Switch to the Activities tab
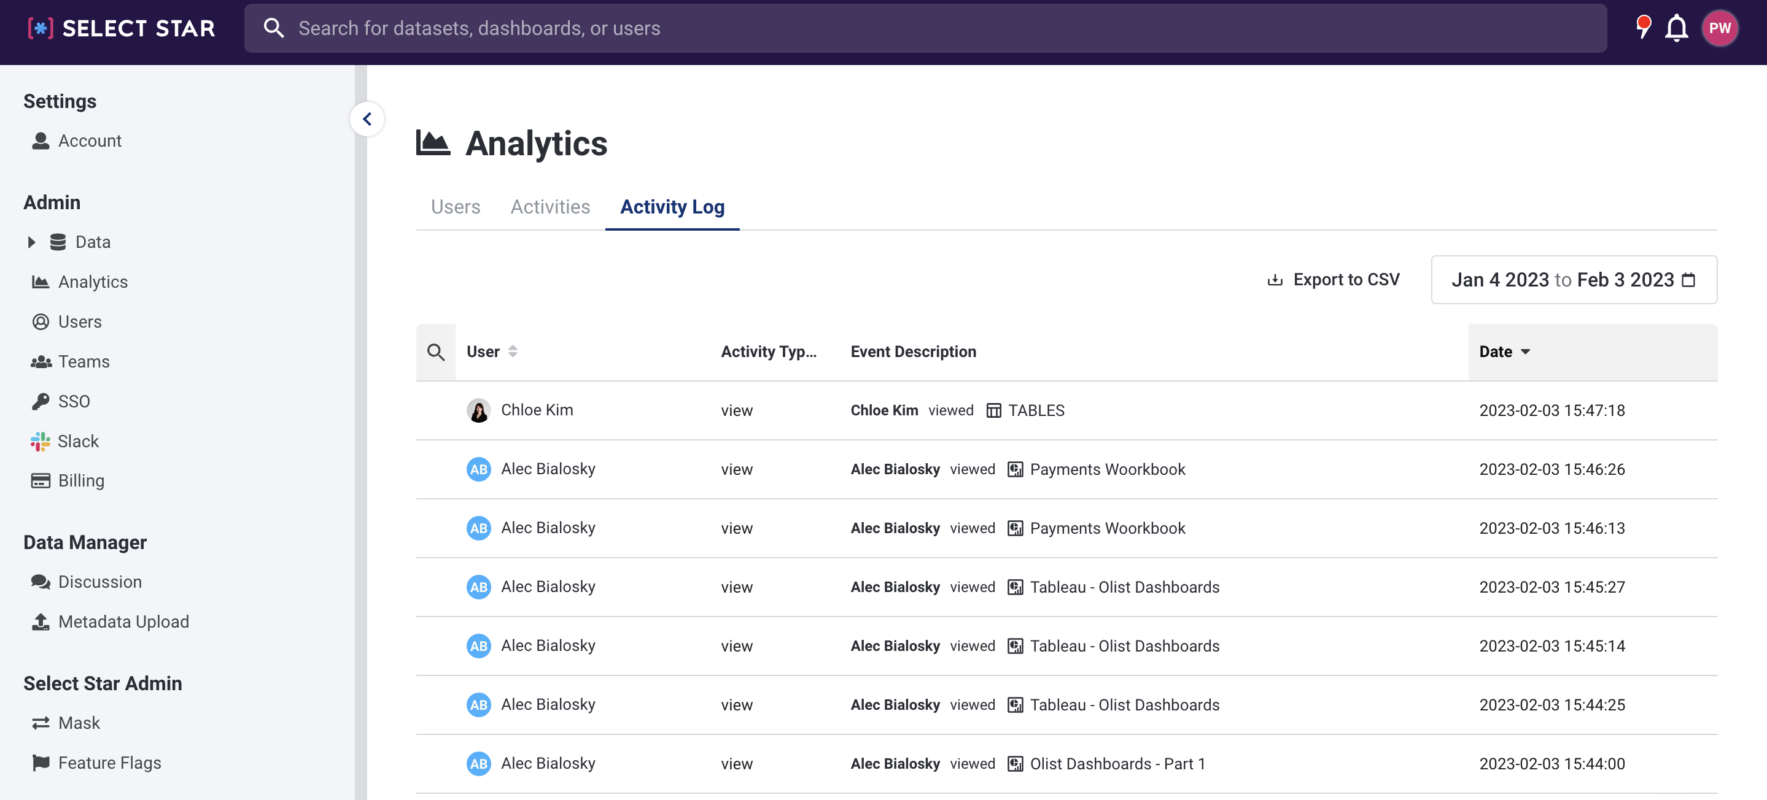Viewport: 1767px width, 800px height. tap(550, 206)
